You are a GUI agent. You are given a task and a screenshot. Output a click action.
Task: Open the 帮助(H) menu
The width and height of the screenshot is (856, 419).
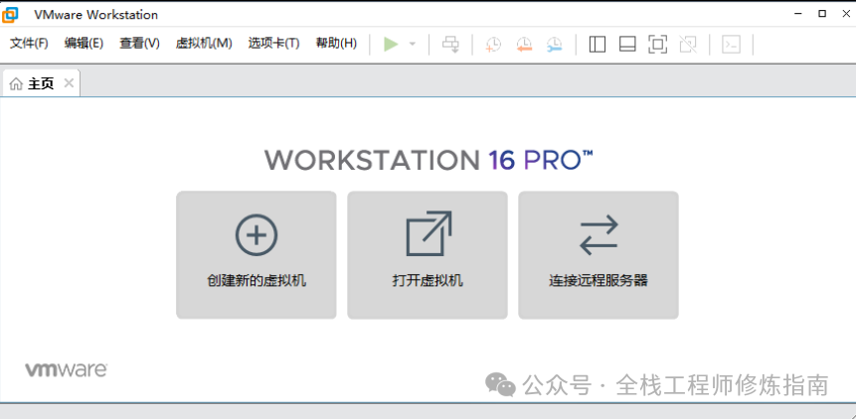tap(336, 44)
